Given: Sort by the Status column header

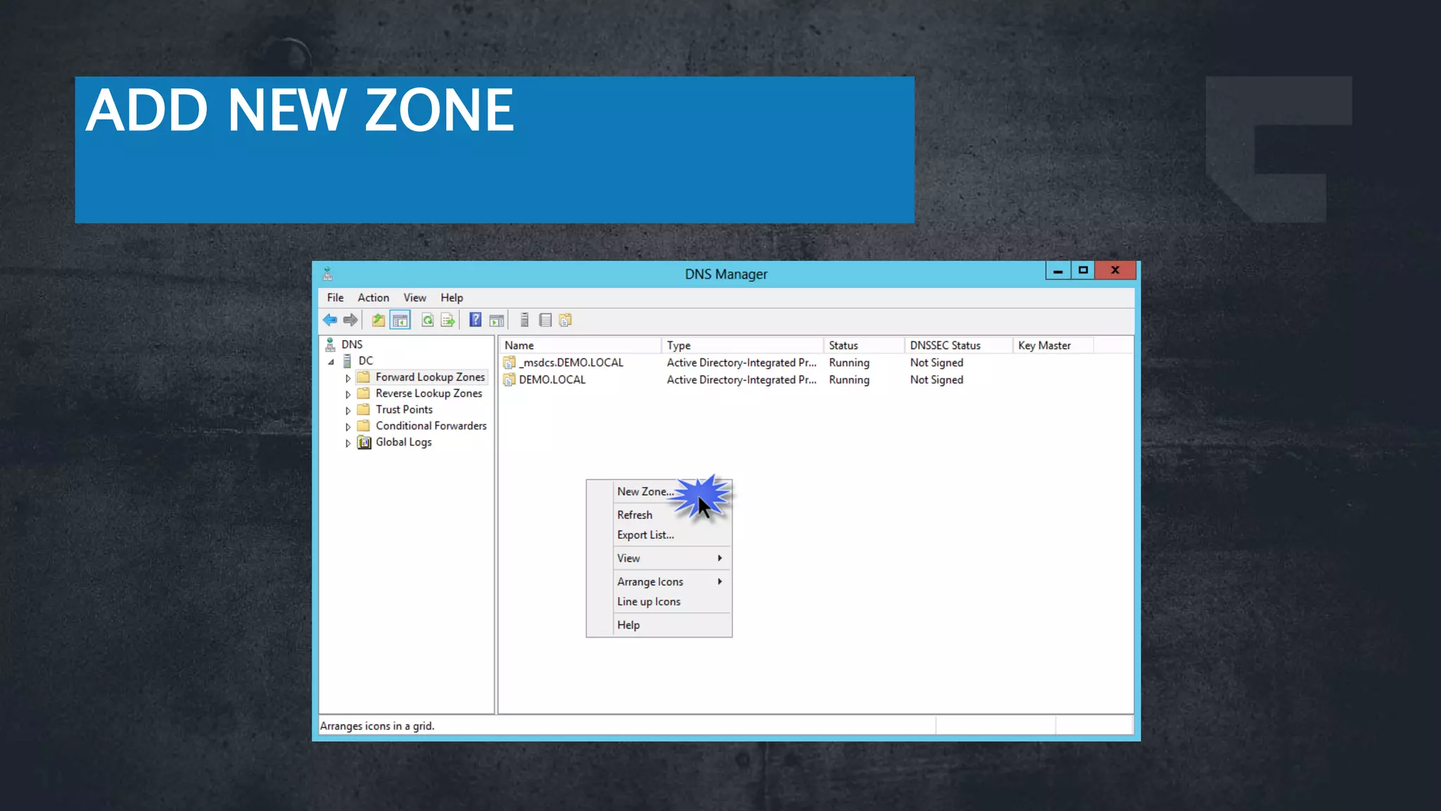Looking at the screenshot, I should (x=864, y=346).
